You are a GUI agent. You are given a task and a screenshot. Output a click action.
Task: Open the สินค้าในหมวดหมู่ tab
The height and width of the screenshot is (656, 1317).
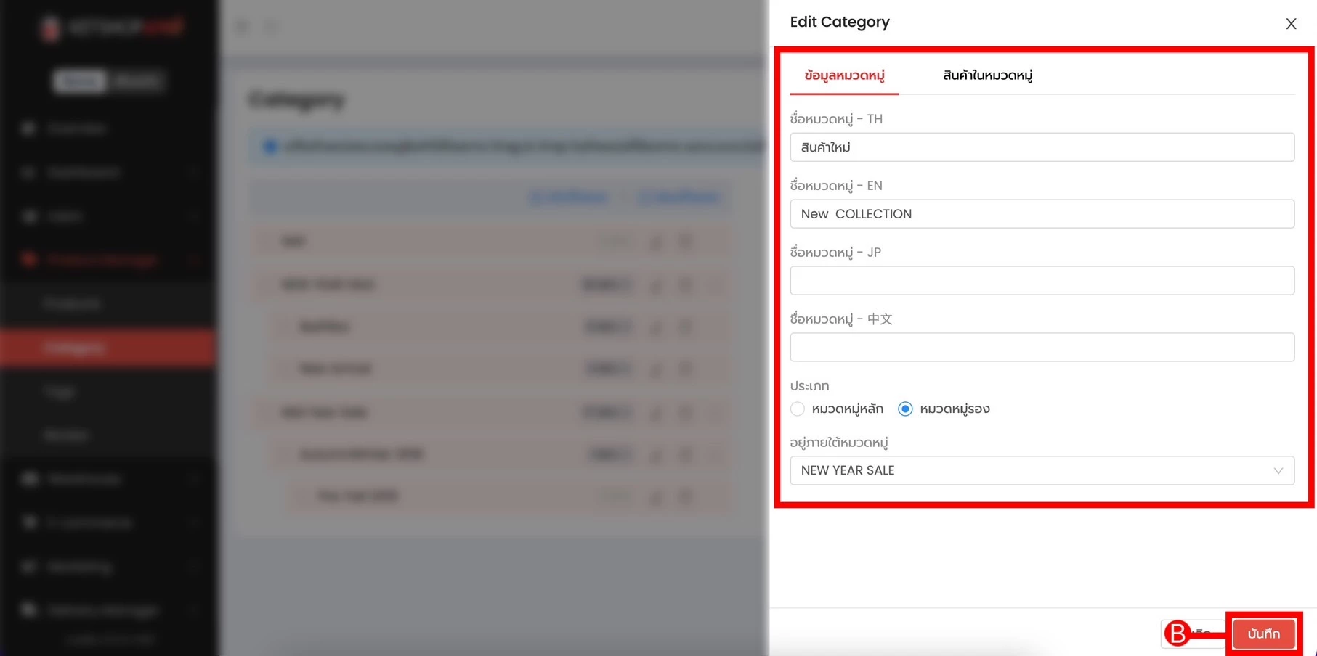pyautogui.click(x=987, y=75)
